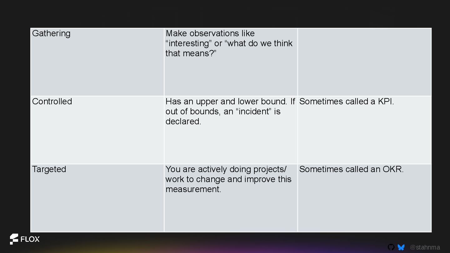Screen dimensions: 450x253
Task: Select the "Sometimes called a KPI." cell
Action: pos(364,130)
